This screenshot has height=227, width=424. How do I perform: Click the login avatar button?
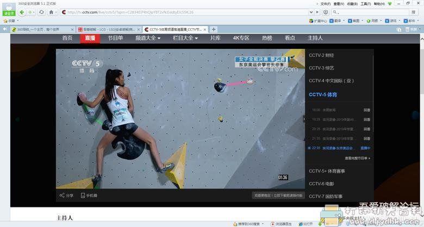tap(9, 9)
